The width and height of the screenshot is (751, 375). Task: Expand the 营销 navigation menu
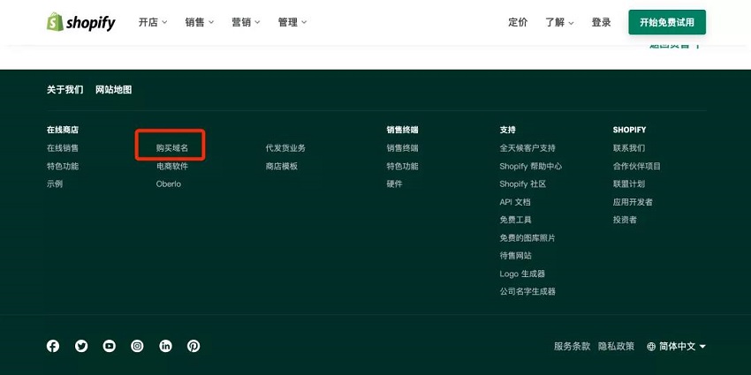[246, 22]
